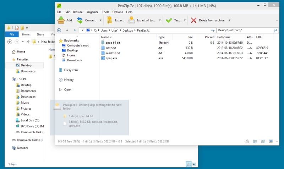Click the Extract toolbar button
The height and width of the screenshot is (169, 284).
115,20
